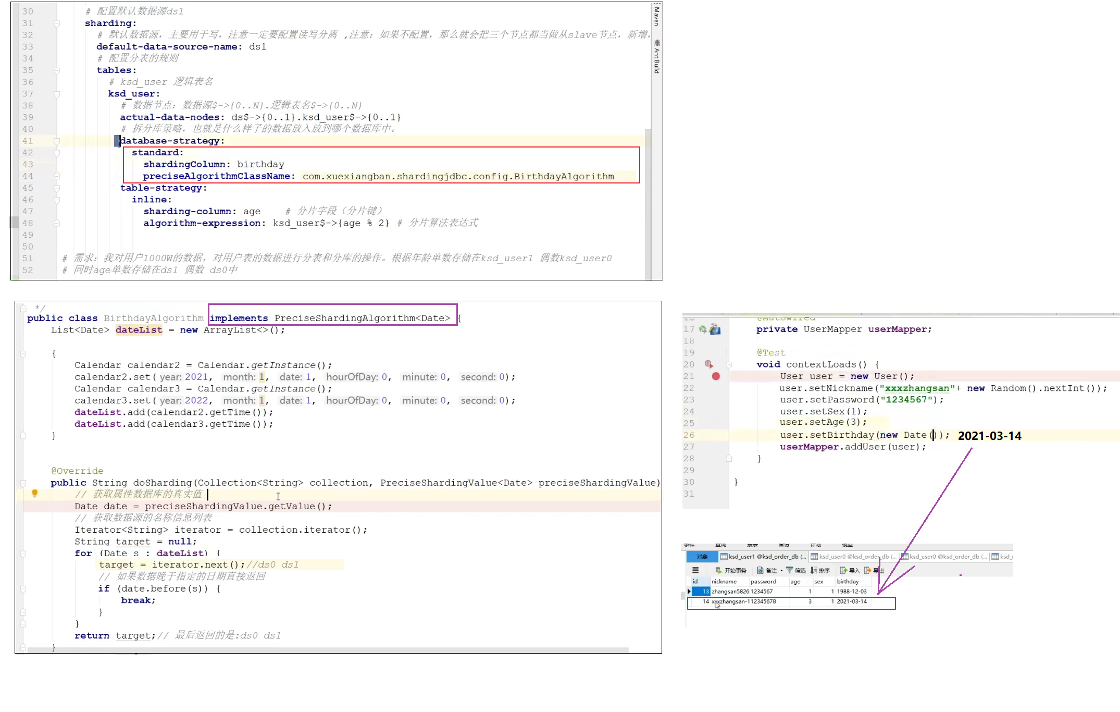The image size is (1120, 712).
Task: Collapse the sharding block at line 31
Action: coord(57,23)
